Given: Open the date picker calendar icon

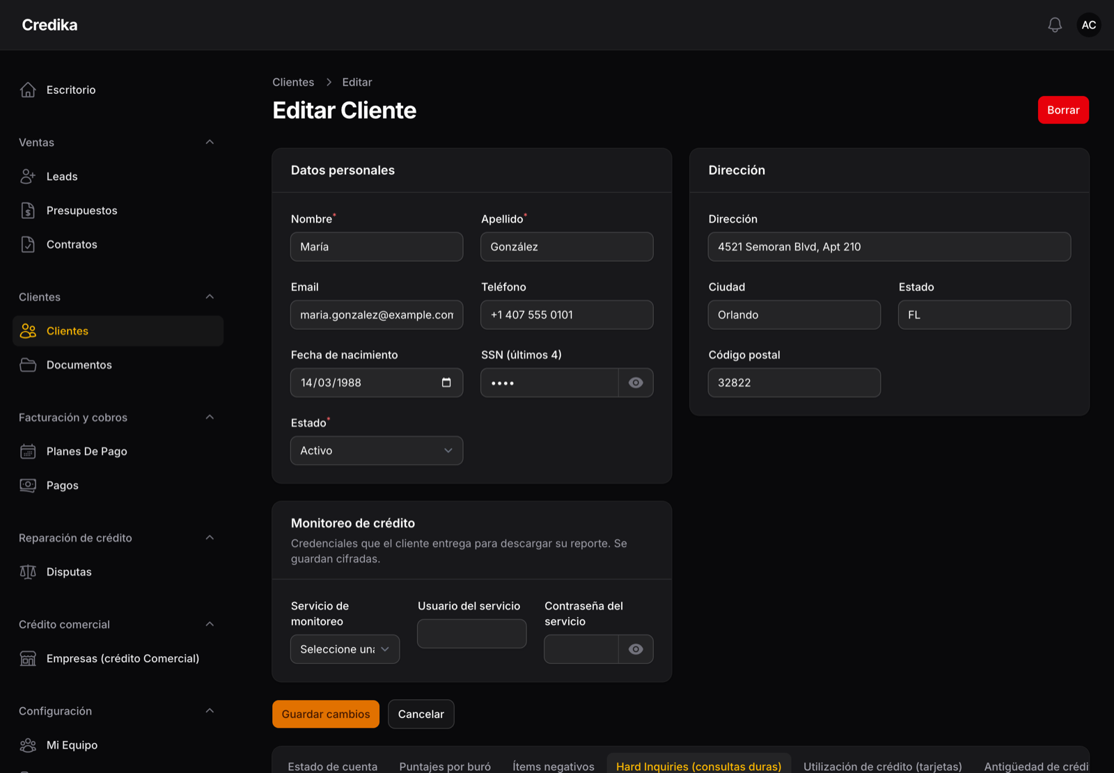Looking at the screenshot, I should [x=446, y=383].
